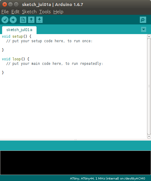Click the 'void setup() {' line
This screenshot has height=181, width=151.
pyautogui.click(x=17, y=37)
